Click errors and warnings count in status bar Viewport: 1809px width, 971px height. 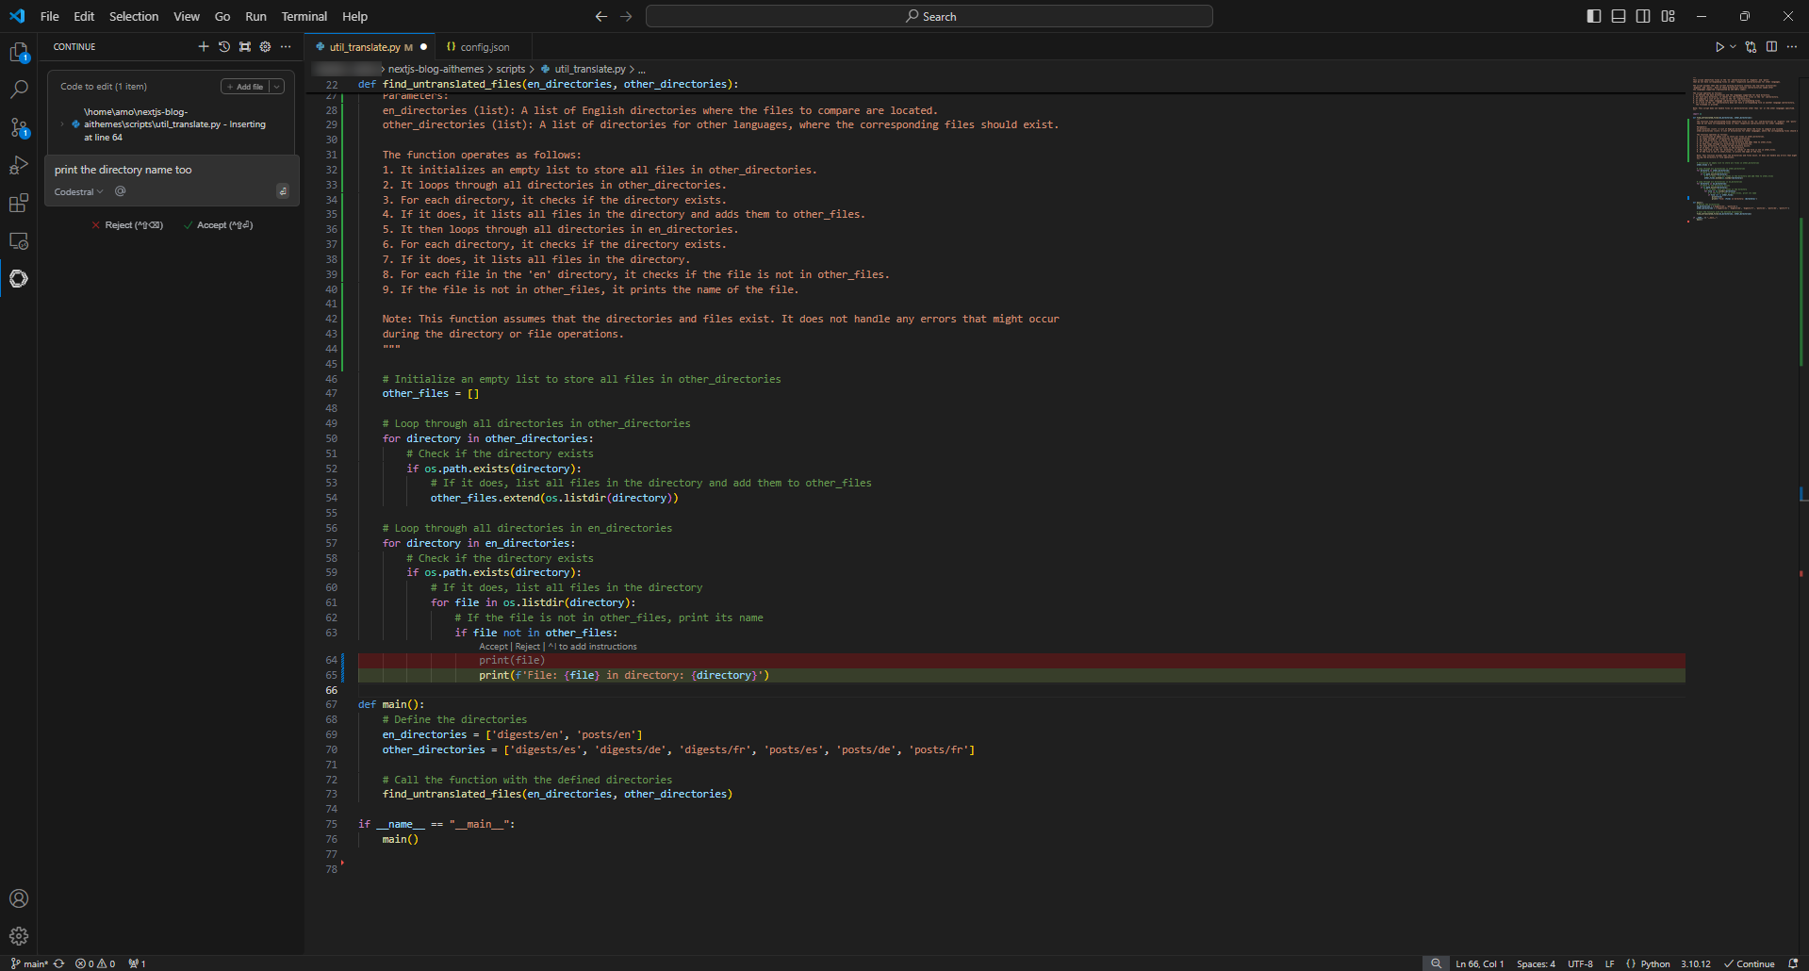[x=95, y=963]
